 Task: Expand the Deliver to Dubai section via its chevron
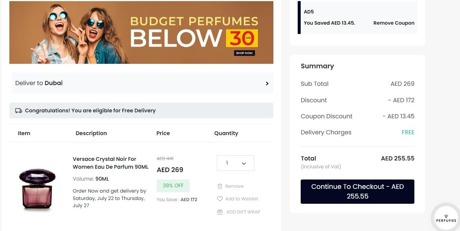pos(267,83)
